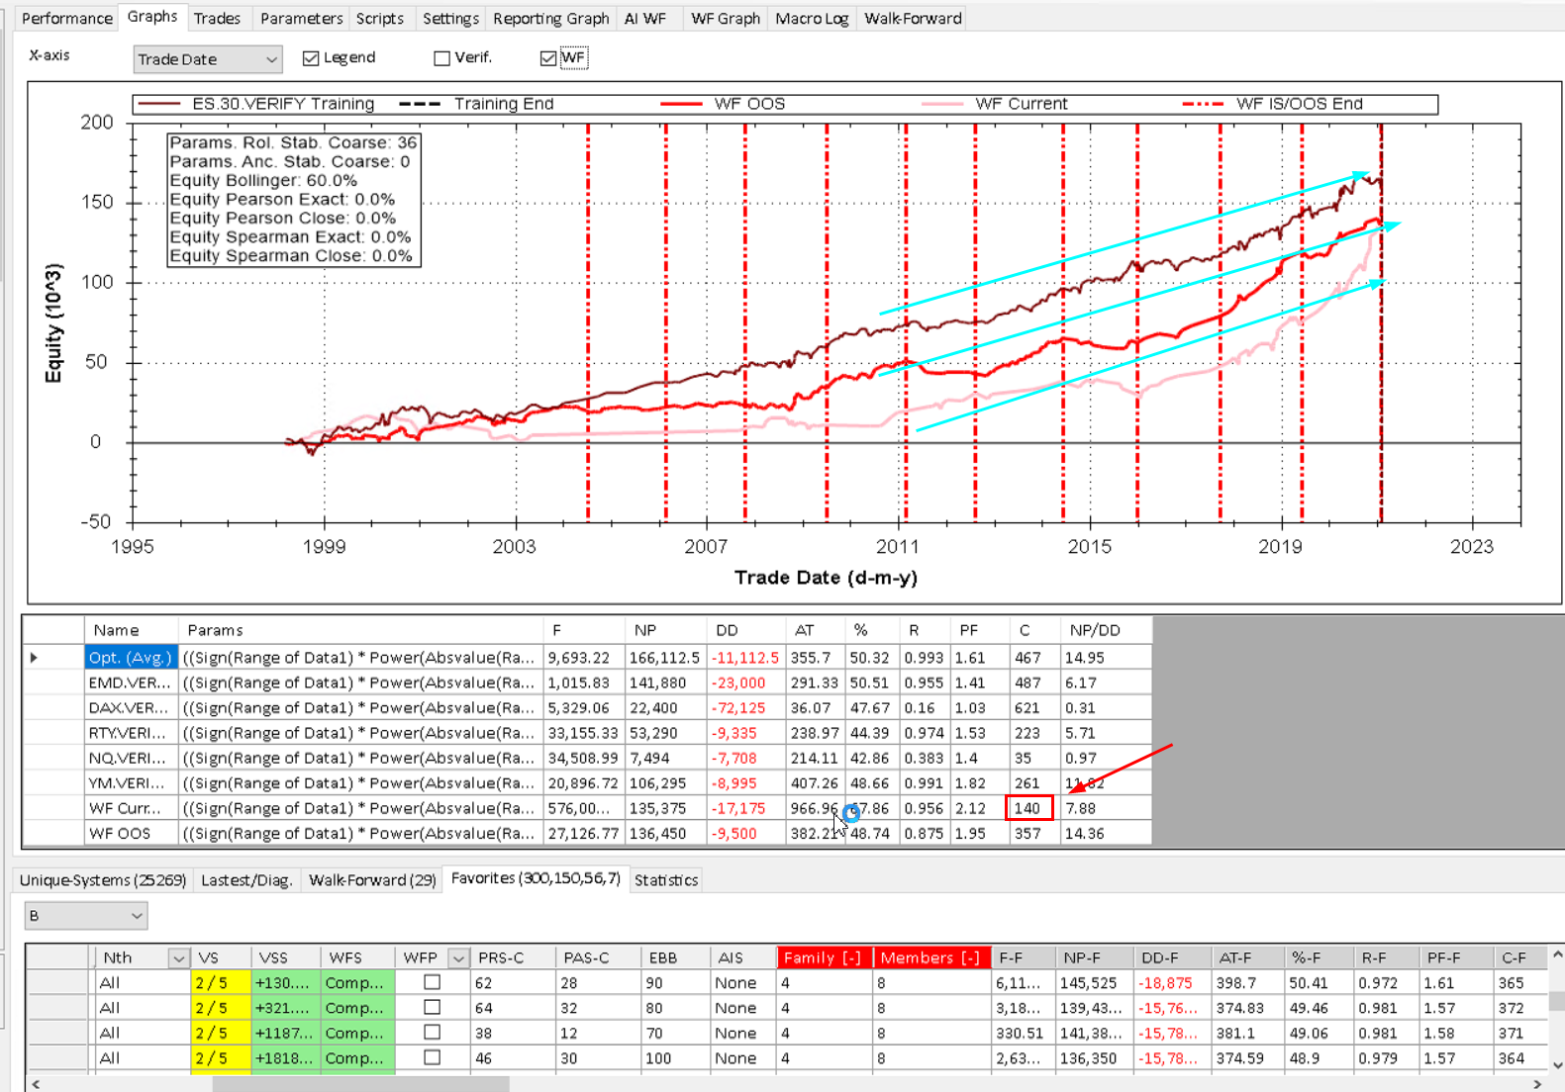Enable the Verif. checkbox
The width and height of the screenshot is (1565, 1092).
click(441, 58)
